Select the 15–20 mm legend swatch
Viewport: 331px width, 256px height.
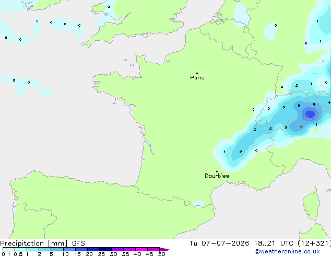pos(81,249)
